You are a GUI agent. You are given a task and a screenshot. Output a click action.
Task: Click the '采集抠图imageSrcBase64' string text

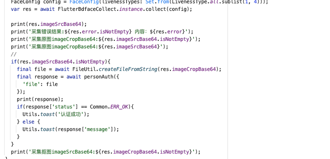[x=62, y=152]
